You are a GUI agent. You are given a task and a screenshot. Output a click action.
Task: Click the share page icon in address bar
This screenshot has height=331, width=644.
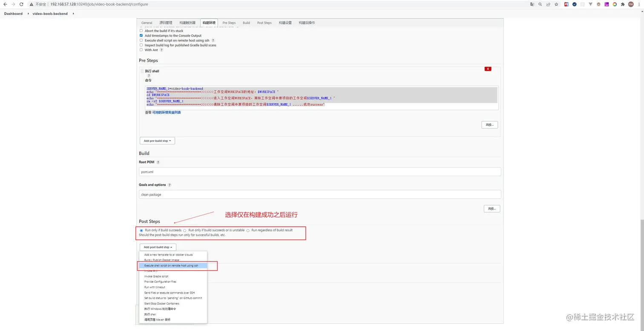coord(548,4)
